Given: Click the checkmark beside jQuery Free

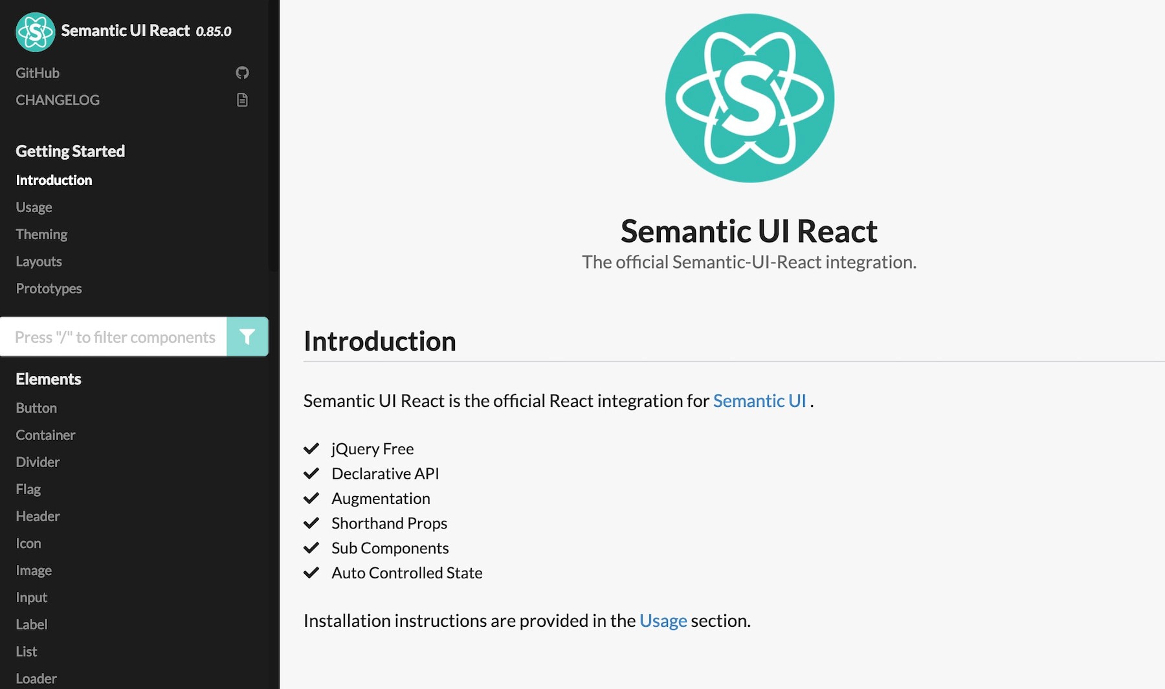Looking at the screenshot, I should pos(311,448).
